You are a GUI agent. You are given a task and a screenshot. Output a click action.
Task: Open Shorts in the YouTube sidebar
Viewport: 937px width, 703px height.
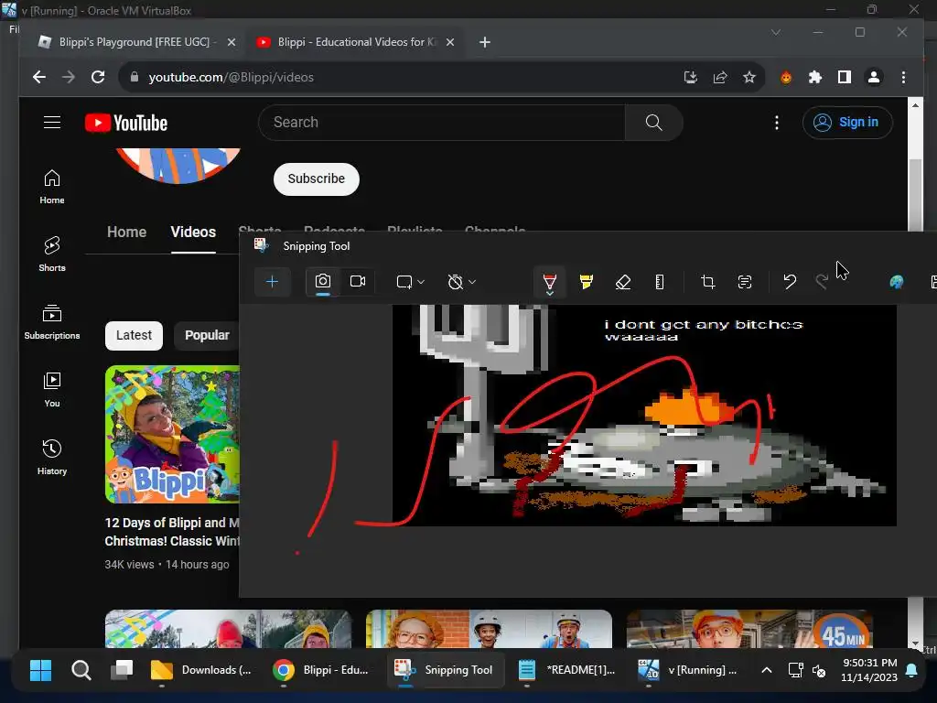(x=52, y=254)
